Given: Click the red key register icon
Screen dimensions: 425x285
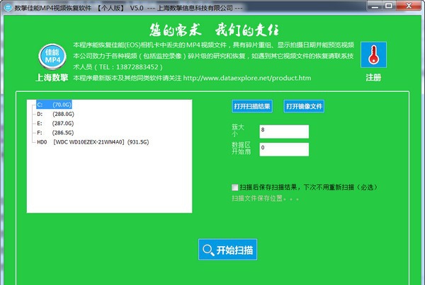Looking at the screenshot, I should (373, 54).
